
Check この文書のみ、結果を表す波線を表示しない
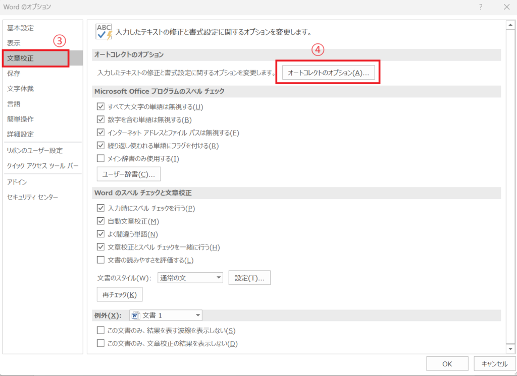click(100, 331)
